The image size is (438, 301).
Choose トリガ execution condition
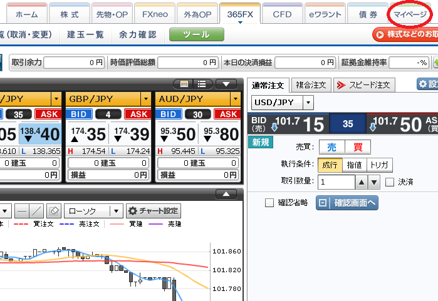(379, 165)
